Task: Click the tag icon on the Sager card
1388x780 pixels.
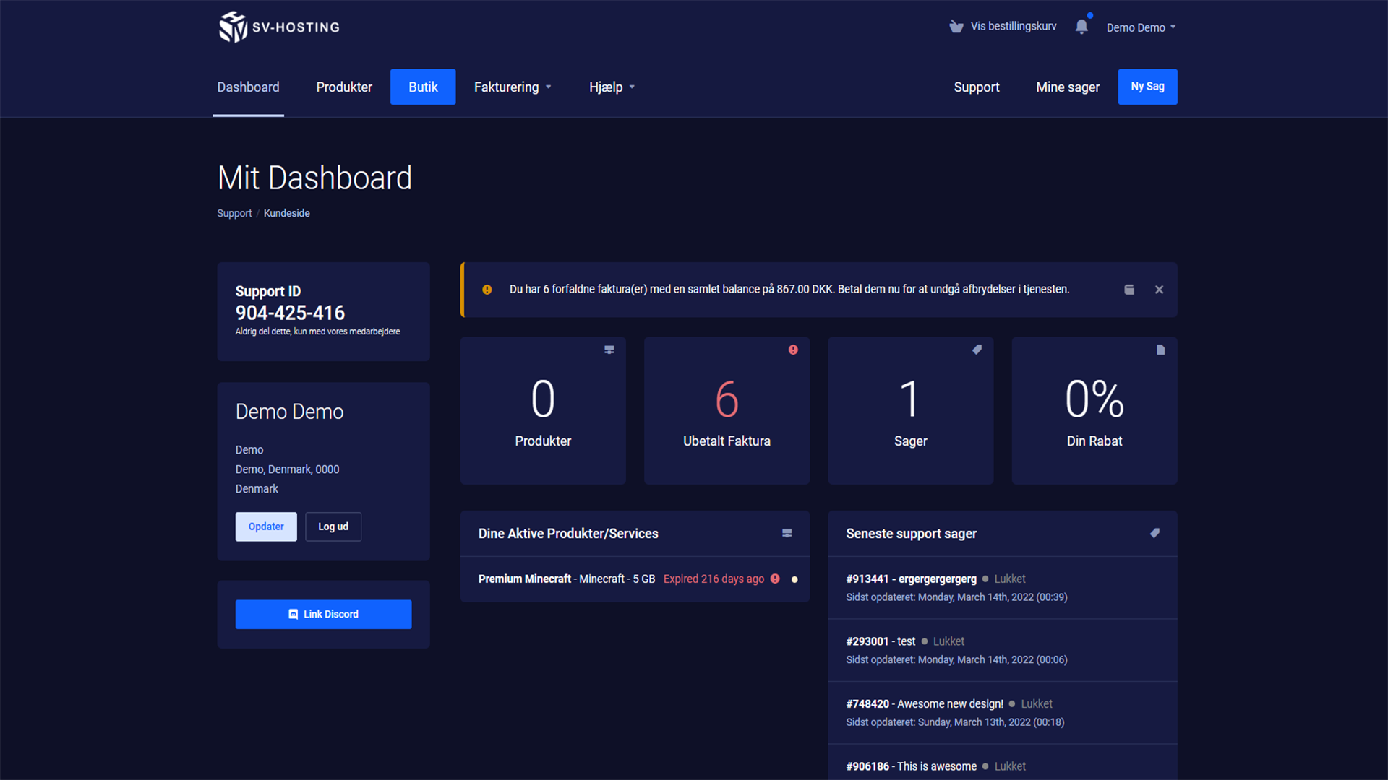Action: [x=977, y=350]
